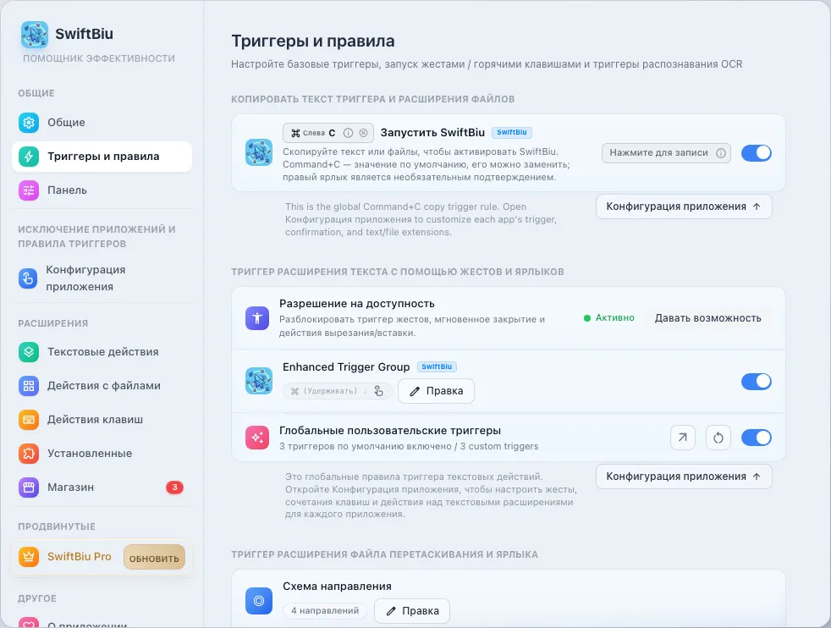Open global custom triggers with arrow icon
The height and width of the screenshot is (628, 831).
683,438
